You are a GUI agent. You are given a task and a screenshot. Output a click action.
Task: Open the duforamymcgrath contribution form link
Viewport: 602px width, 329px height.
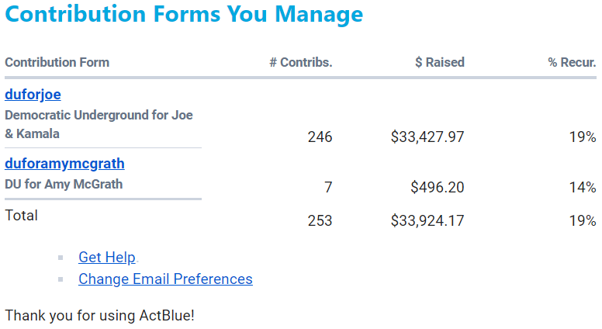pyautogui.click(x=64, y=164)
